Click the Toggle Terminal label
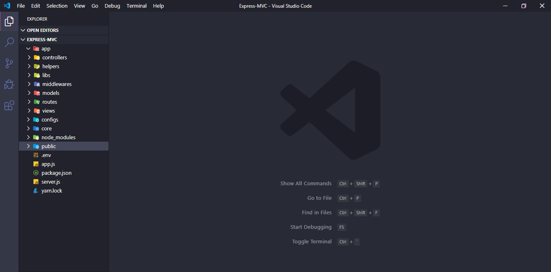The width and height of the screenshot is (551, 272). tap(312, 241)
